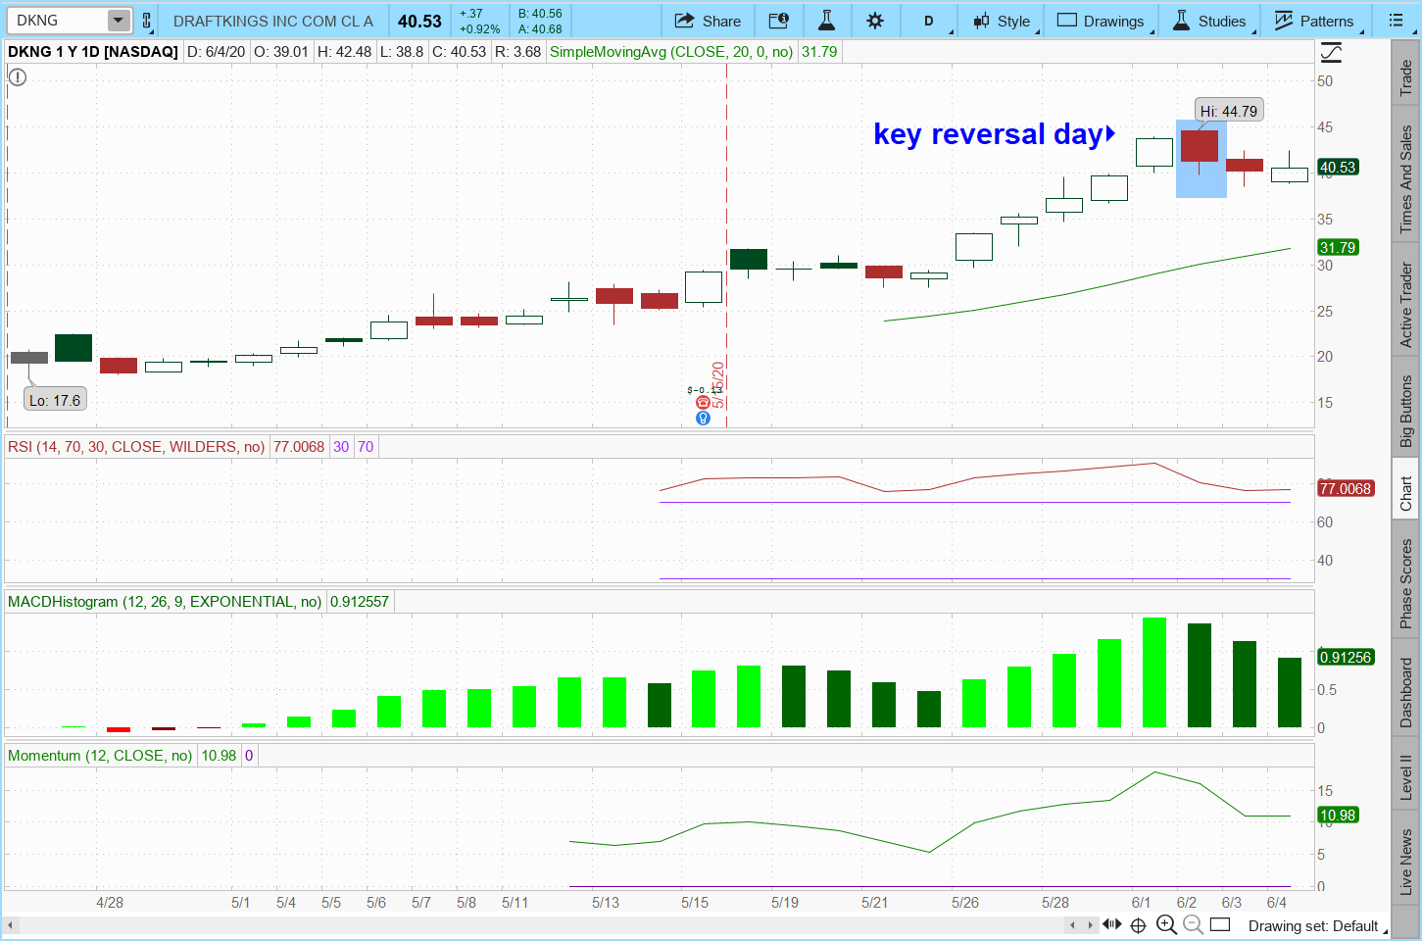
Task: Click the chart info exclamation icon
Action: [18, 77]
